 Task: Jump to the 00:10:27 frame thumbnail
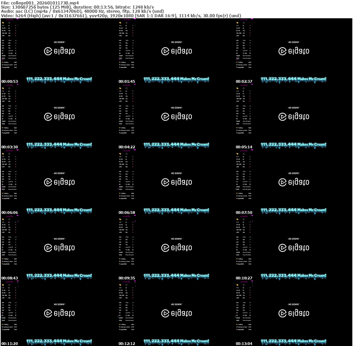294,248
